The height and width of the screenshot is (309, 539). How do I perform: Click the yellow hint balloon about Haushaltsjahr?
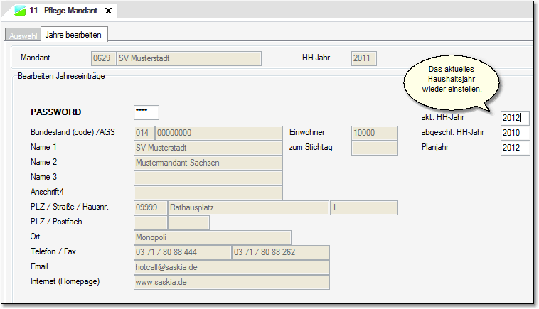[452, 80]
